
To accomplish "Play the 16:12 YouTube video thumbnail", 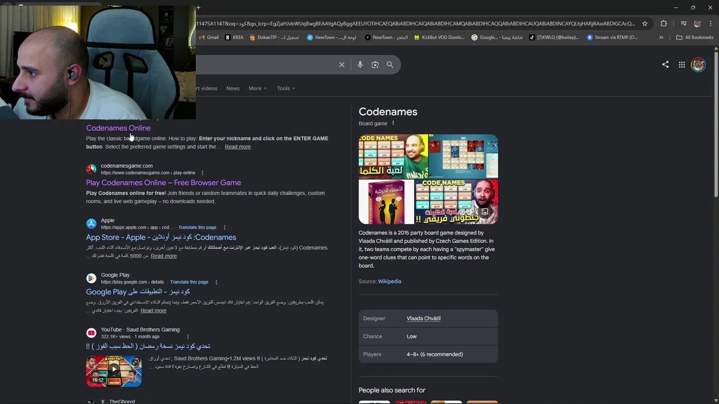I will [x=114, y=370].
